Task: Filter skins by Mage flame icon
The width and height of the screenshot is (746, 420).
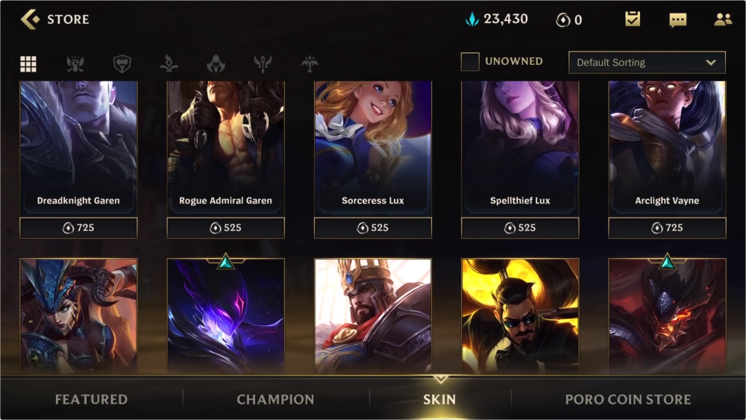Action: coord(169,63)
